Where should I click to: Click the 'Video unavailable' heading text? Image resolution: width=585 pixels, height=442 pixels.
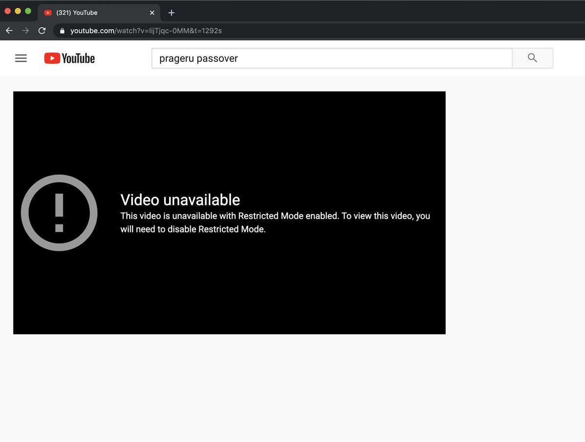180,200
